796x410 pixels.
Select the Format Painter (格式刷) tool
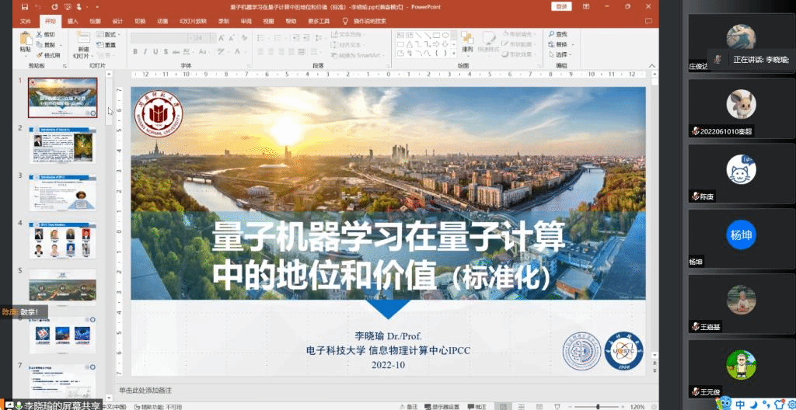[x=48, y=55]
